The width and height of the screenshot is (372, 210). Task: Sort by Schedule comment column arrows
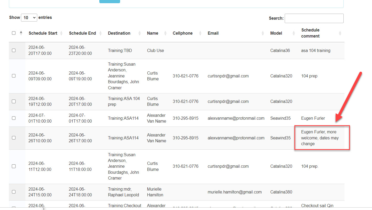(340, 33)
